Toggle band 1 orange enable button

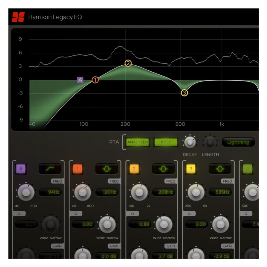click(77, 169)
